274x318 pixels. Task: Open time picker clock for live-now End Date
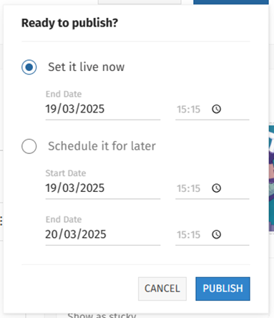pyautogui.click(x=216, y=110)
